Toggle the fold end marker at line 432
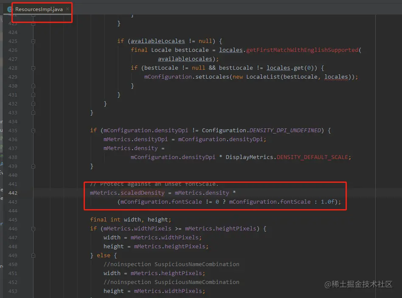The width and height of the screenshot is (402, 298). (x=34, y=104)
